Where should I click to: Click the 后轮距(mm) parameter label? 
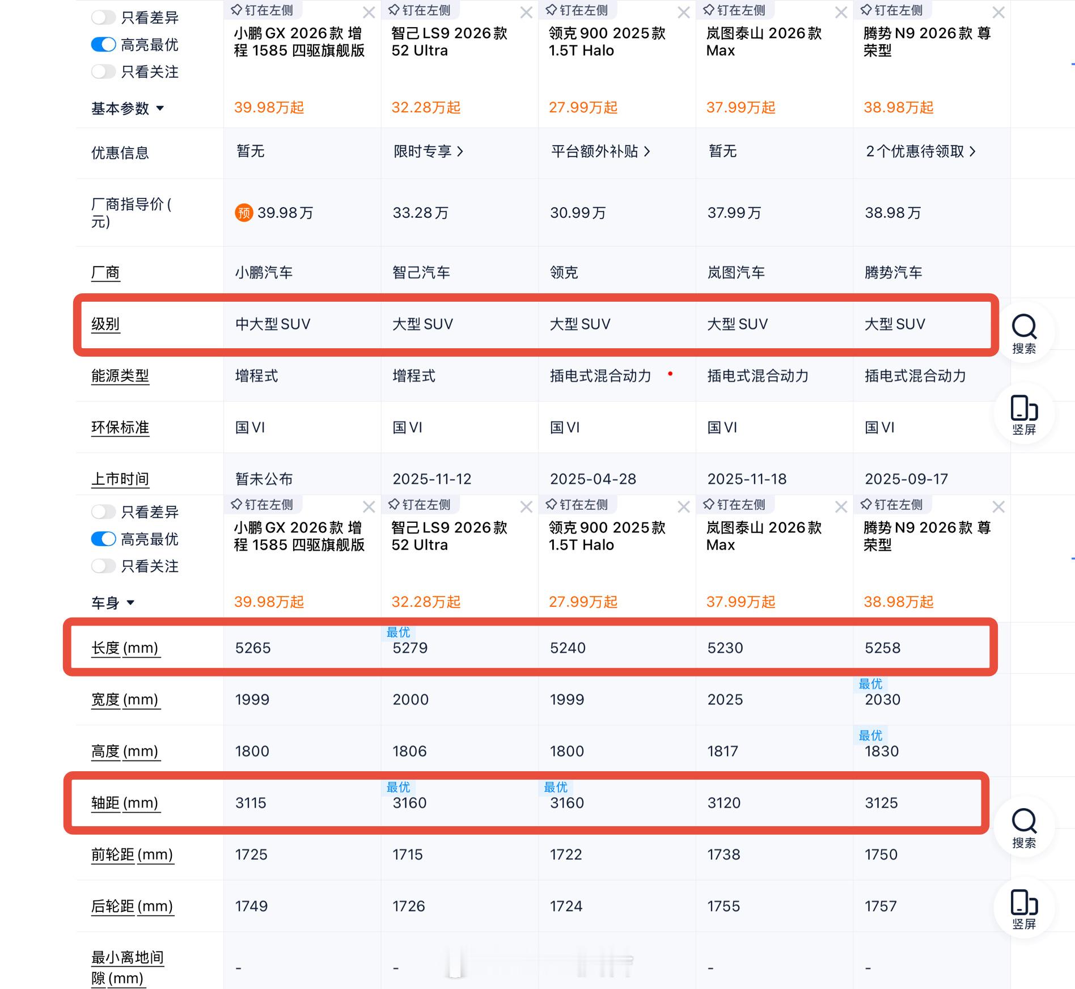[132, 906]
